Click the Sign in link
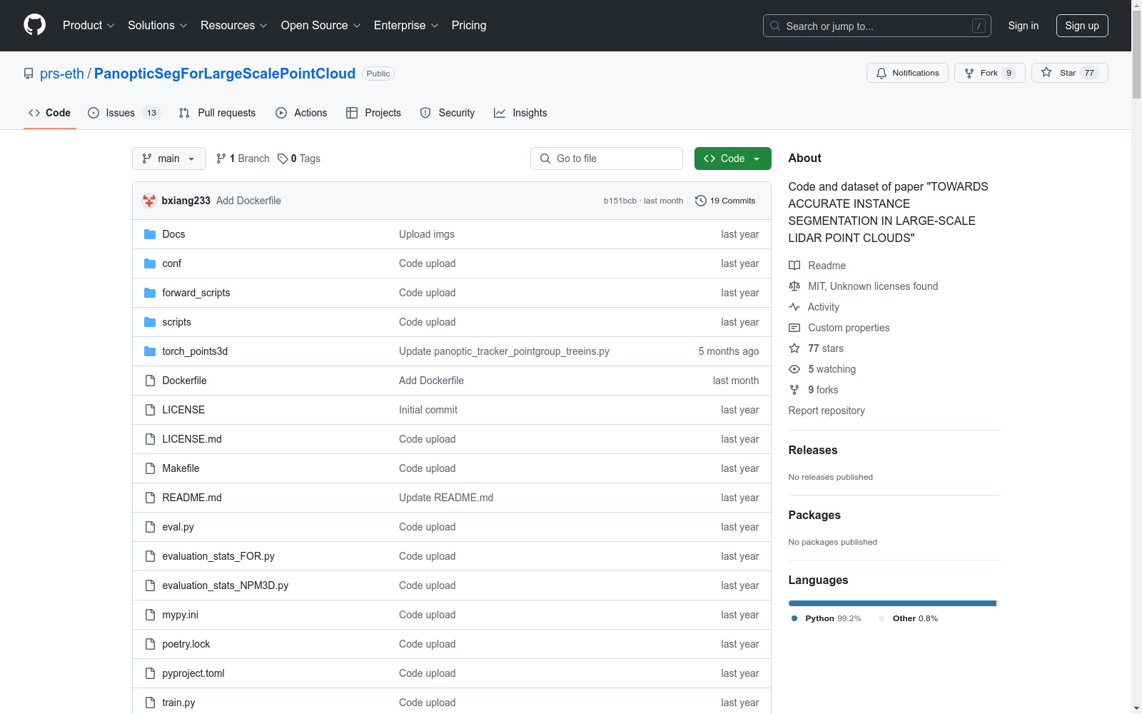 point(1023,26)
